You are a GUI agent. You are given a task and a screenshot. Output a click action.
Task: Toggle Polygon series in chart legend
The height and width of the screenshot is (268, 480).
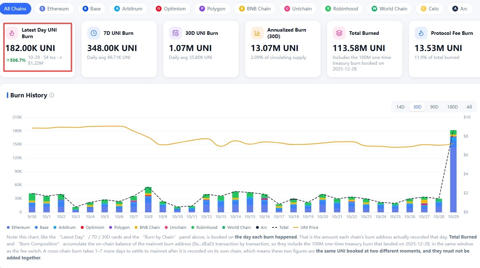(x=119, y=227)
